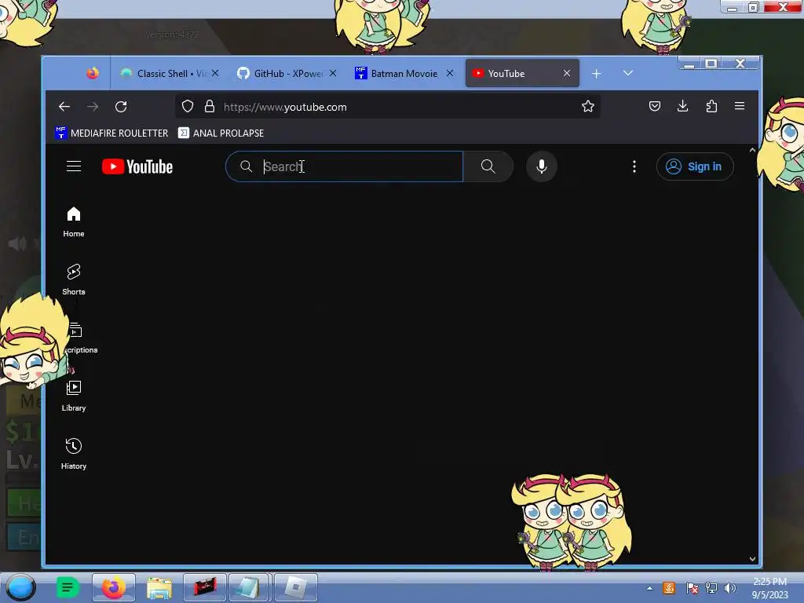Screen dimensions: 804x603
Task: Show site security padlock info
Action: [x=209, y=106]
